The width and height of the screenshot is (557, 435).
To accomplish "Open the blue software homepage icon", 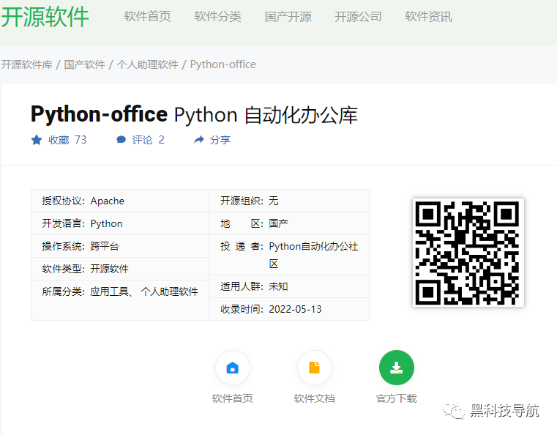I will (233, 368).
